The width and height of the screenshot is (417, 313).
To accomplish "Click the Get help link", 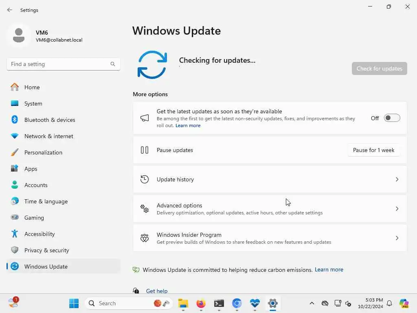I will pyautogui.click(x=157, y=291).
